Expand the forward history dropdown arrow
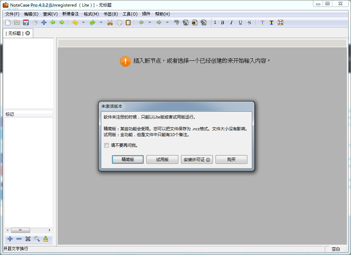Screen dimensions: 351x255 pyautogui.click(x=167, y=22)
